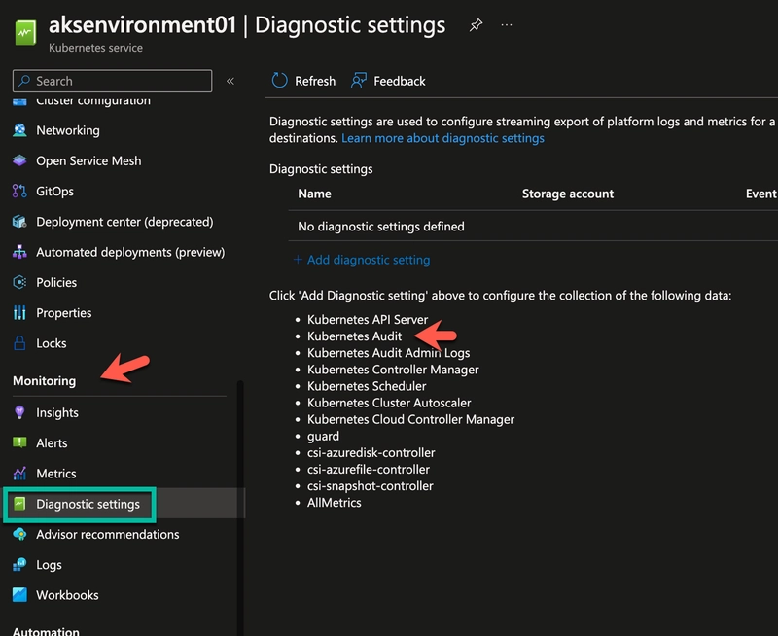
Task: Collapse the sidebar with the double chevron
Action: 230,81
